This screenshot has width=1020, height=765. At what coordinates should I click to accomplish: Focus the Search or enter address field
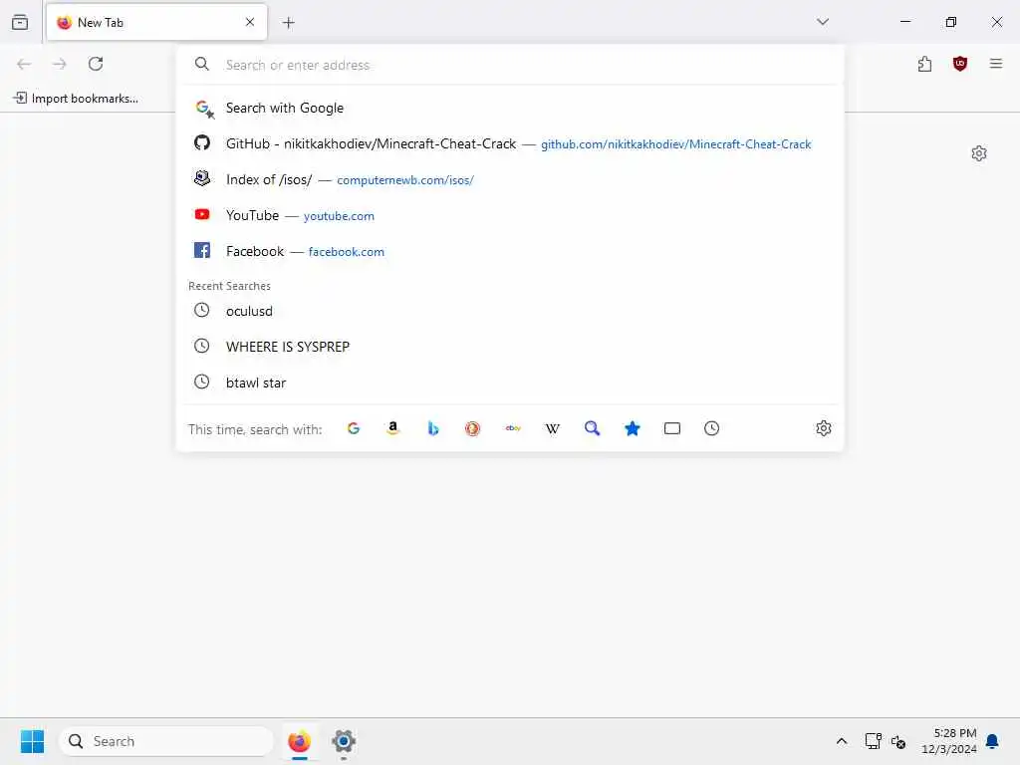pyautogui.click(x=509, y=65)
